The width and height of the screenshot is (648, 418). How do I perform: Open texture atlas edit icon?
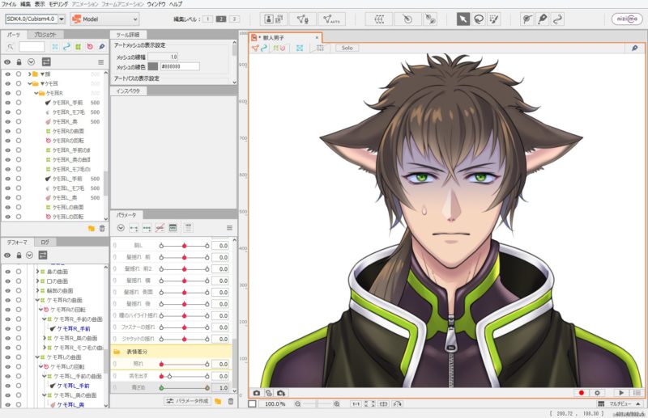[274, 19]
